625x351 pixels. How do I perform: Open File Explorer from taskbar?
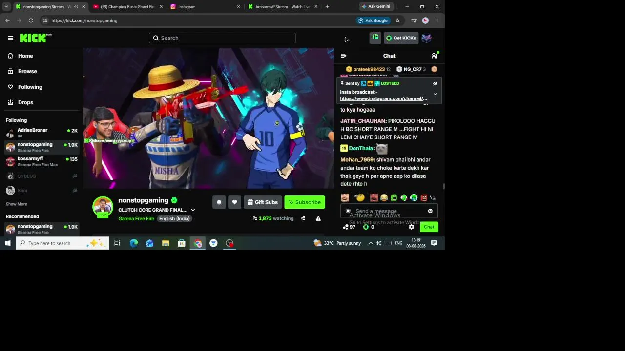[x=166, y=243]
